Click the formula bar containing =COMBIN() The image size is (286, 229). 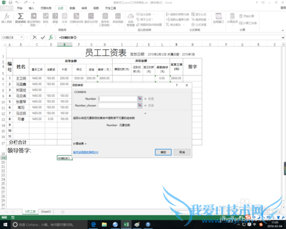[168, 37]
